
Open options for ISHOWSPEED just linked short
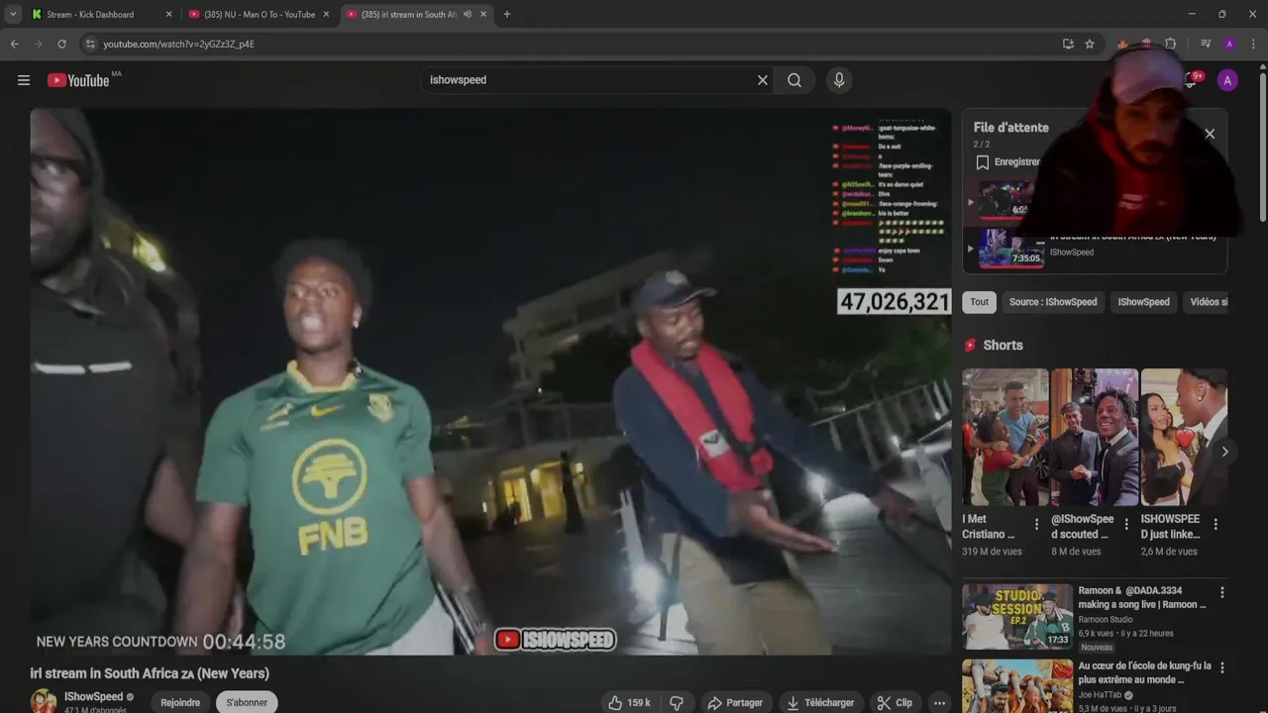point(1215,525)
